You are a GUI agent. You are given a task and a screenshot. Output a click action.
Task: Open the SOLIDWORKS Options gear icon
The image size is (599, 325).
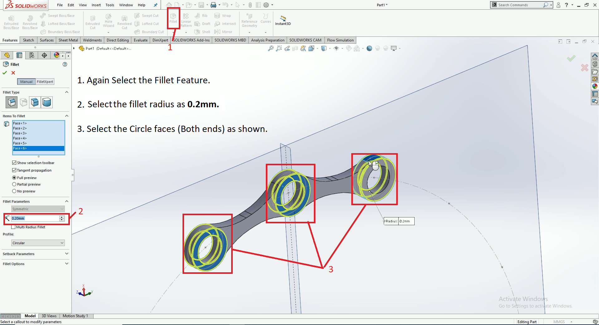[x=266, y=5]
